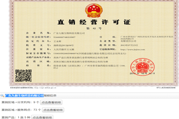
Task: Click the 保证金存缴账号 label
Action: pyautogui.click(x=38, y=53)
